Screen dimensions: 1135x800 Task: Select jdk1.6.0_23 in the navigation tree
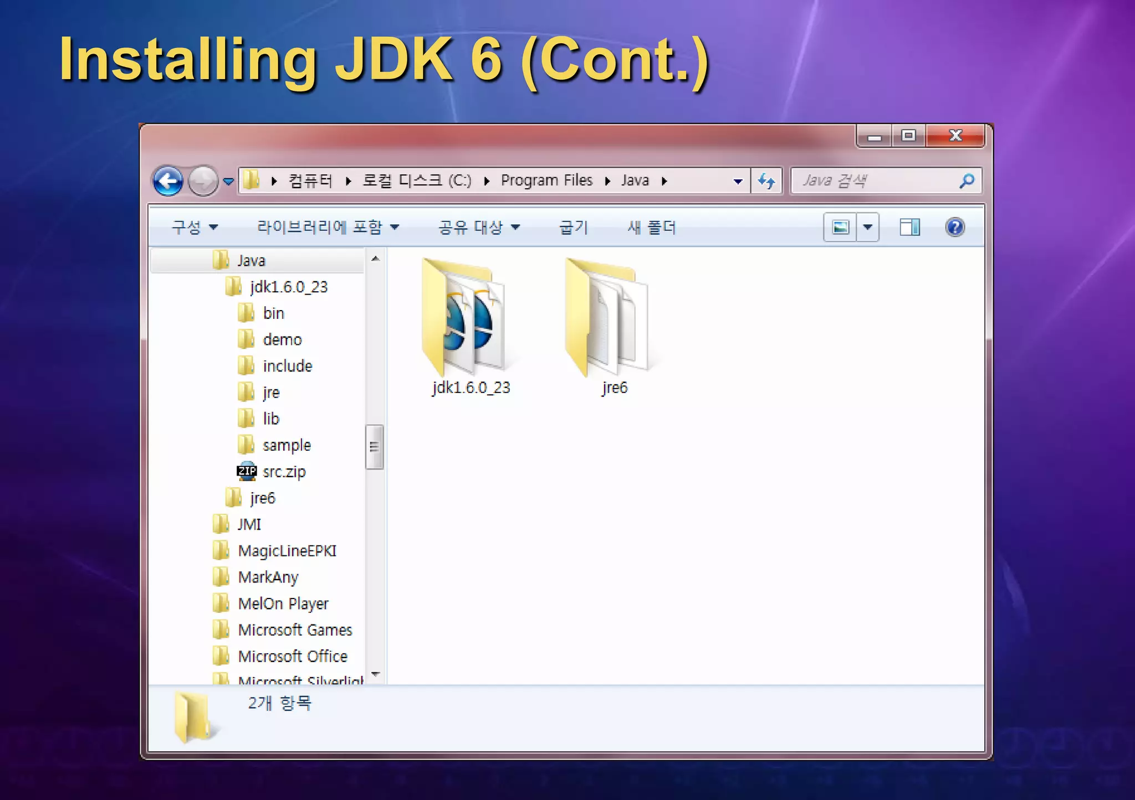(x=288, y=287)
